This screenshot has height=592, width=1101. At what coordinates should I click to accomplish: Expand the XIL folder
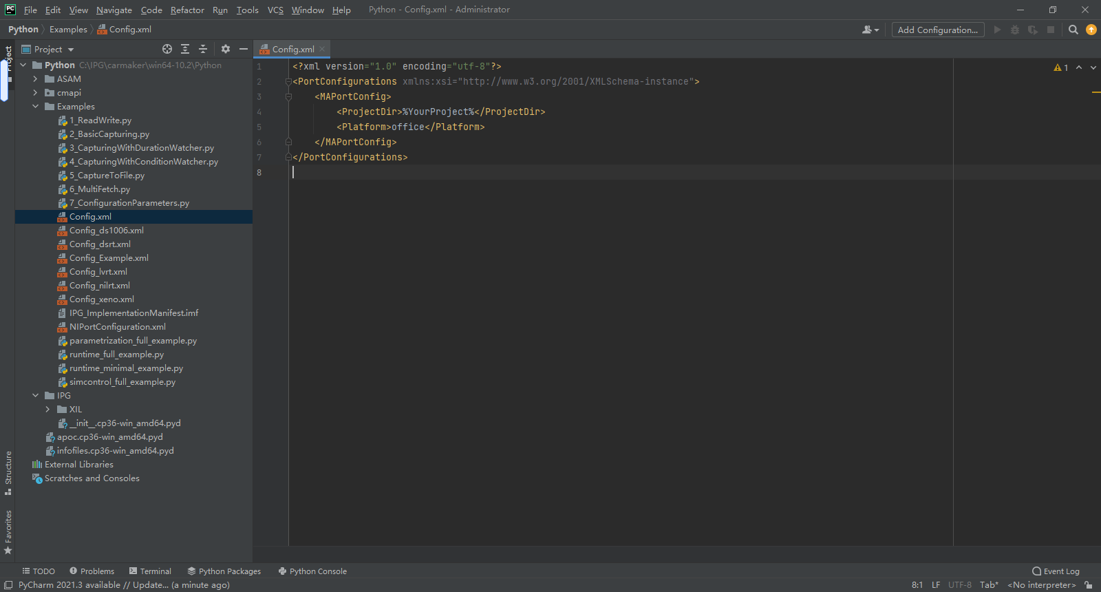47,410
